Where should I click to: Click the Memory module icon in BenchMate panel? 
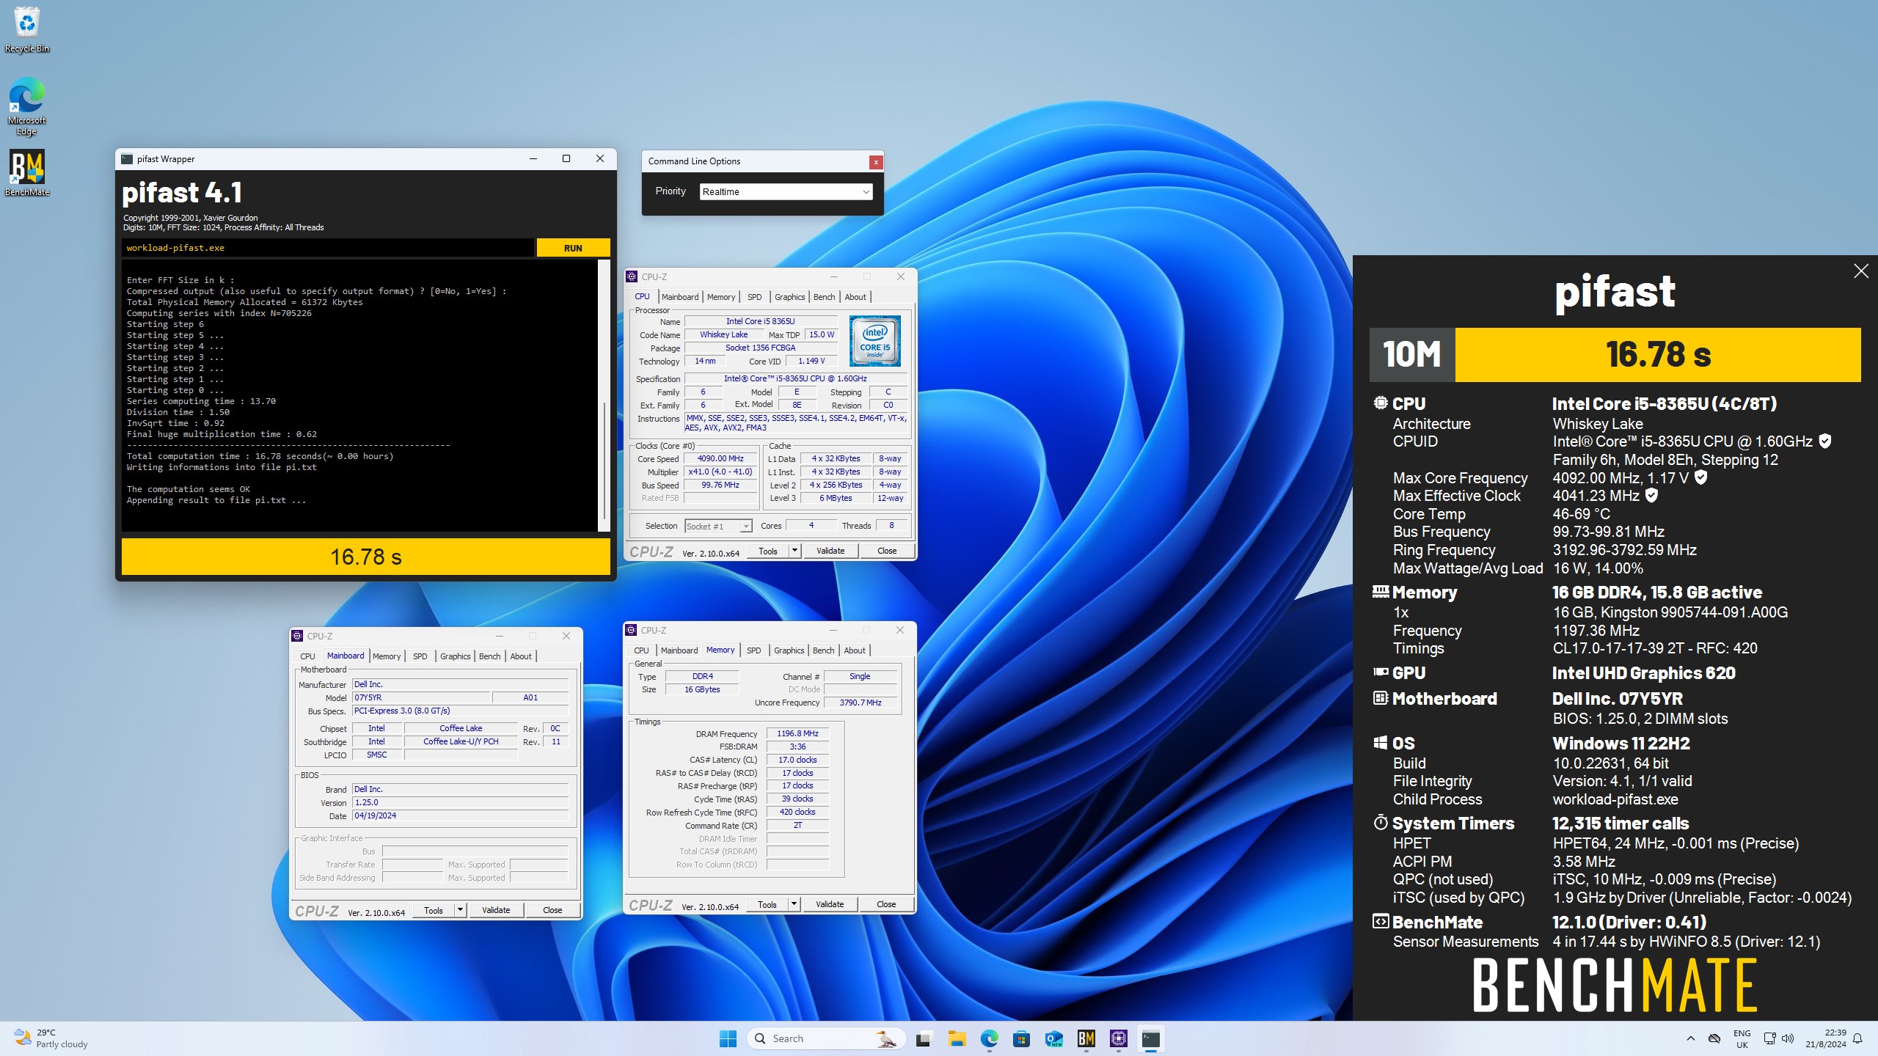click(x=1381, y=591)
